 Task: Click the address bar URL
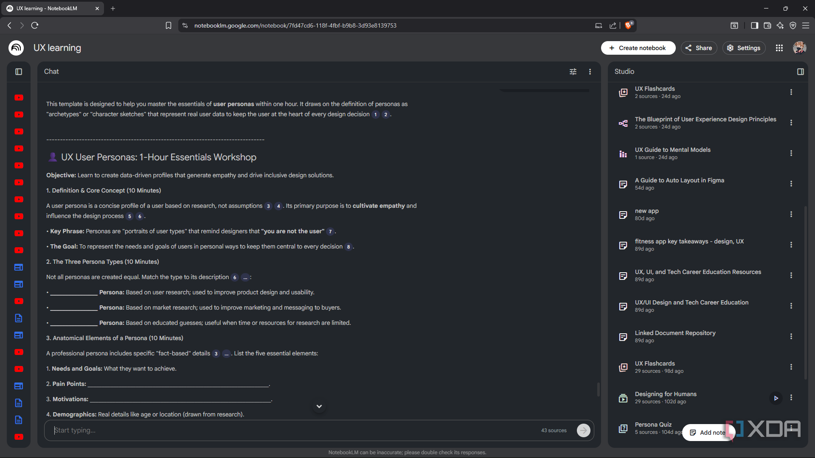pos(295,25)
